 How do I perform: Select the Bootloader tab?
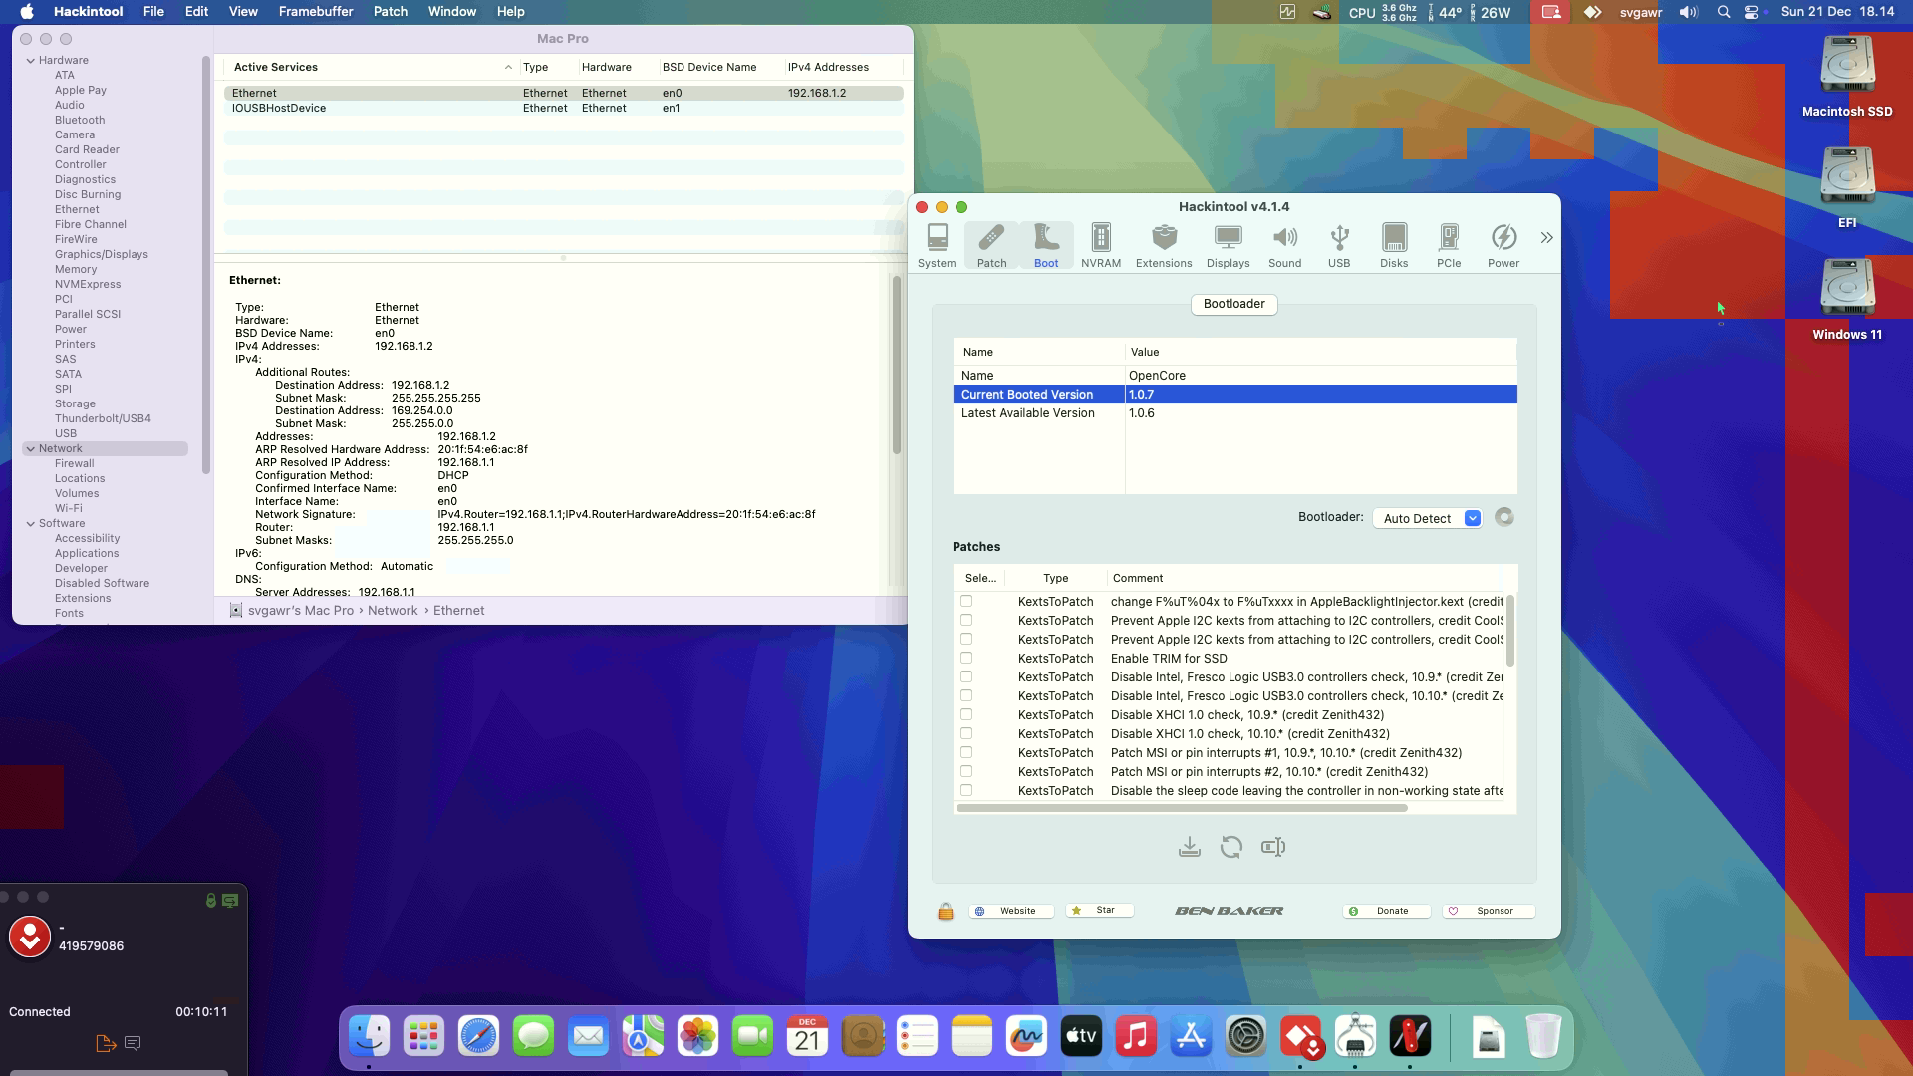tap(1233, 304)
